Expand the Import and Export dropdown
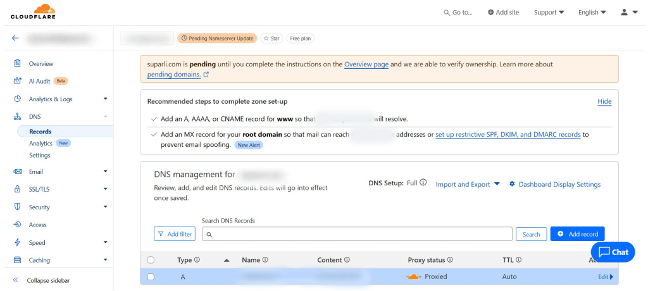Image resolution: width=648 pixels, height=291 pixels. (468, 184)
